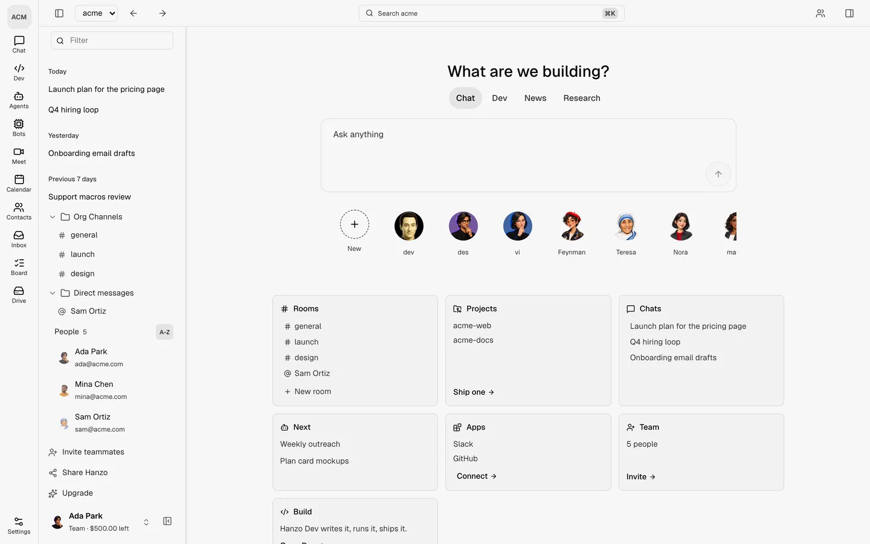Select the Feynman agent avatar

click(572, 226)
